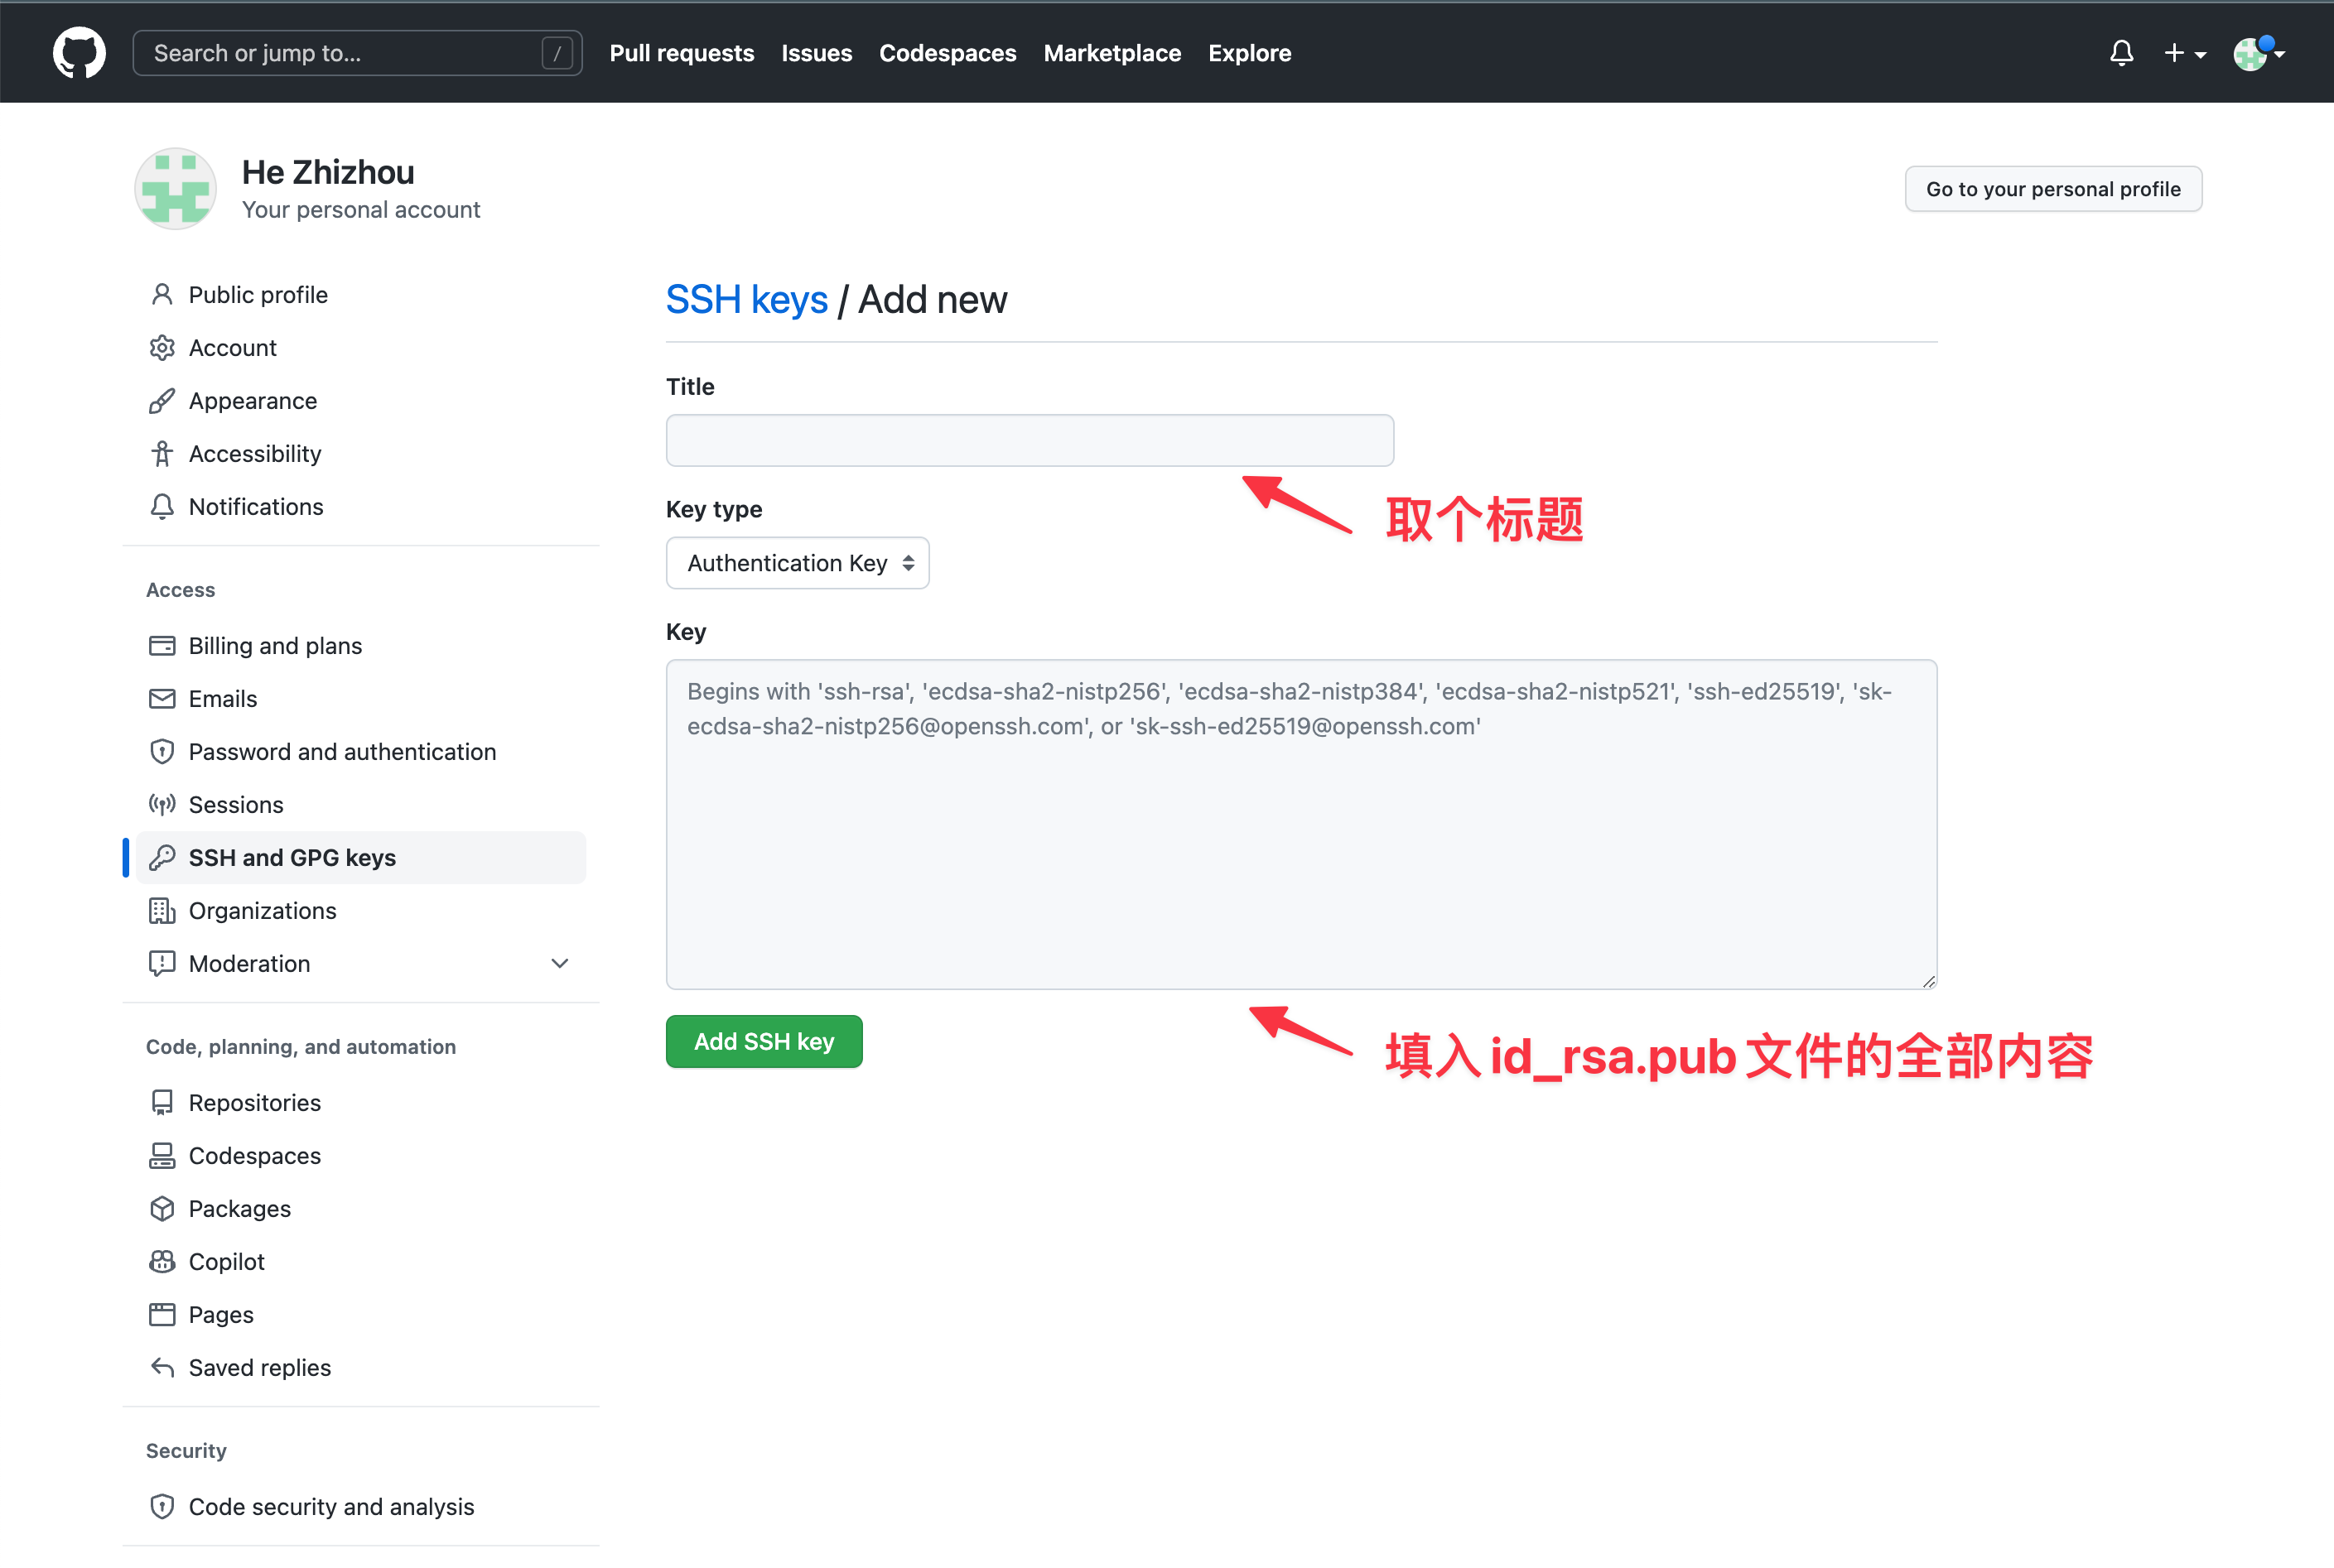
Task: Click the Copilot icon in sidebar
Action: click(162, 1261)
